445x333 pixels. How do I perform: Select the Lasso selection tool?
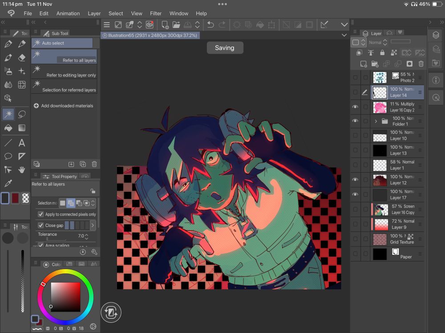(22, 114)
